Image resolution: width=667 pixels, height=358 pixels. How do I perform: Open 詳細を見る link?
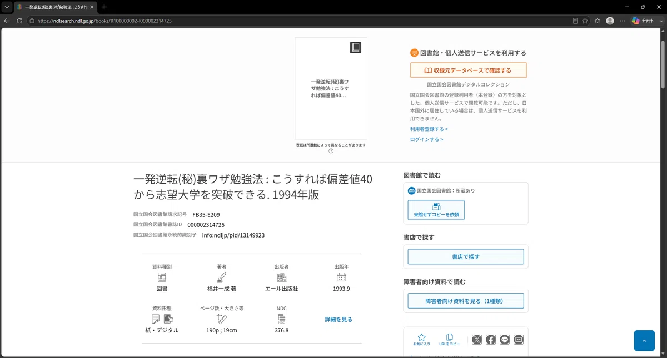click(x=339, y=319)
